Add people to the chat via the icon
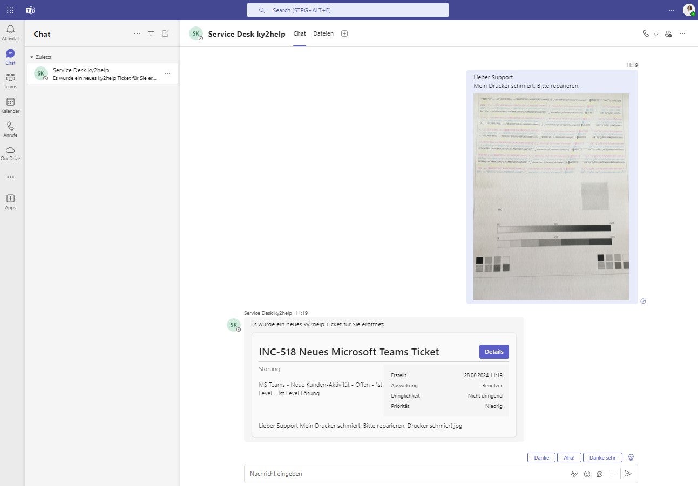The image size is (698, 486). pyautogui.click(x=667, y=33)
